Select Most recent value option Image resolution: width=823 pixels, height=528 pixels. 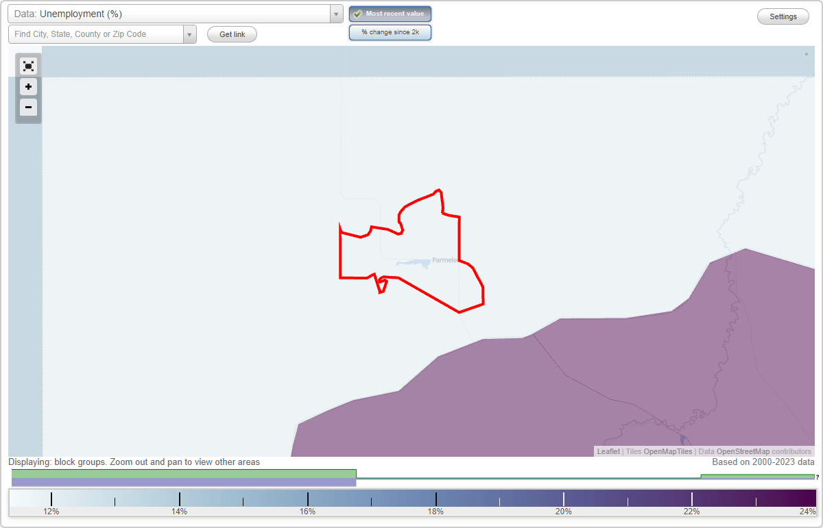coord(390,14)
